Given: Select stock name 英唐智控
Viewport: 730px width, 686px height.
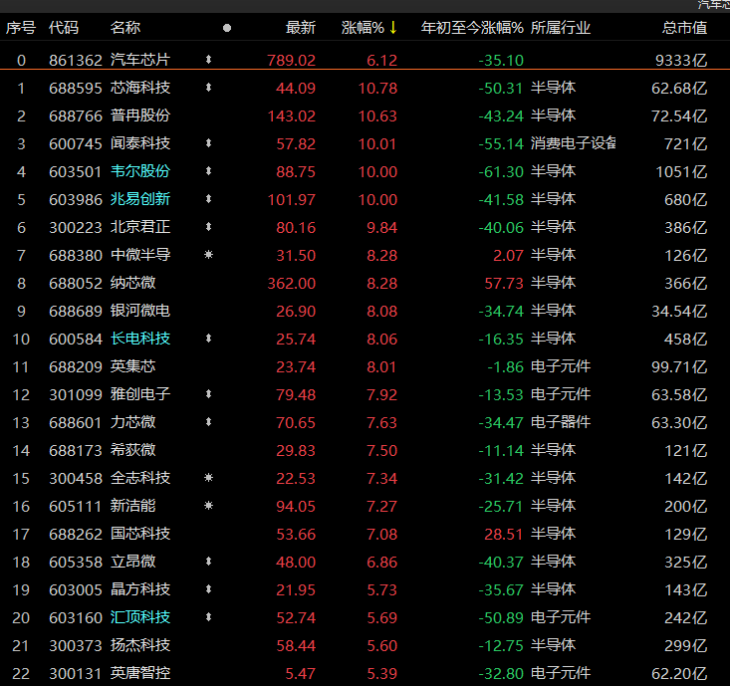Looking at the screenshot, I should [x=140, y=673].
